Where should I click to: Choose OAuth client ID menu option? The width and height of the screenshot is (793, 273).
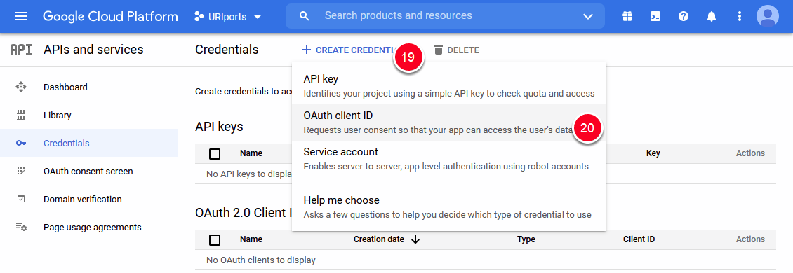pyautogui.click(x=449, y=122)
